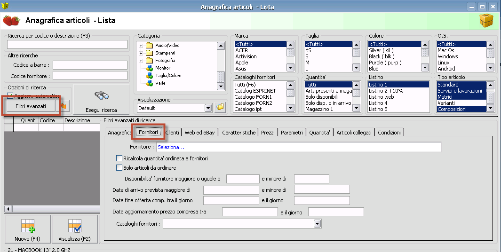
Task: Focus the Codice a barre field
Action: click(x=90, y=65)
